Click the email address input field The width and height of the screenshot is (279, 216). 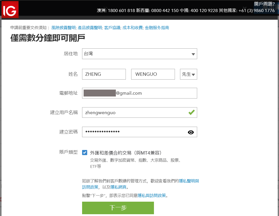coord(139,93)
